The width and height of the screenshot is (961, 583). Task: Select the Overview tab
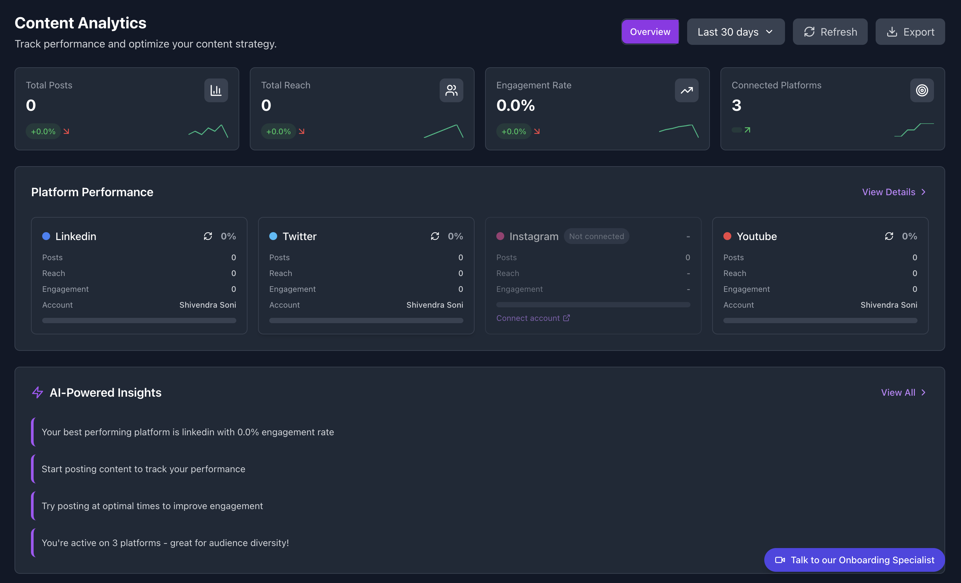[650, 32]
